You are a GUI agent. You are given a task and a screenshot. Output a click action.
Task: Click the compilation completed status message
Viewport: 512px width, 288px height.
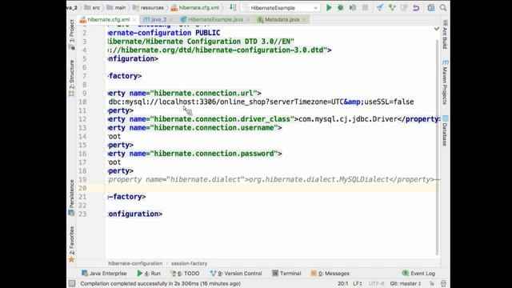pyautogui.click(x=160, y=283)
